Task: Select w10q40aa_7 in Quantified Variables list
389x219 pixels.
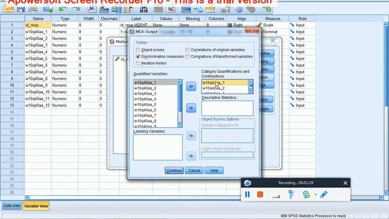Action: tap(156, 116)
